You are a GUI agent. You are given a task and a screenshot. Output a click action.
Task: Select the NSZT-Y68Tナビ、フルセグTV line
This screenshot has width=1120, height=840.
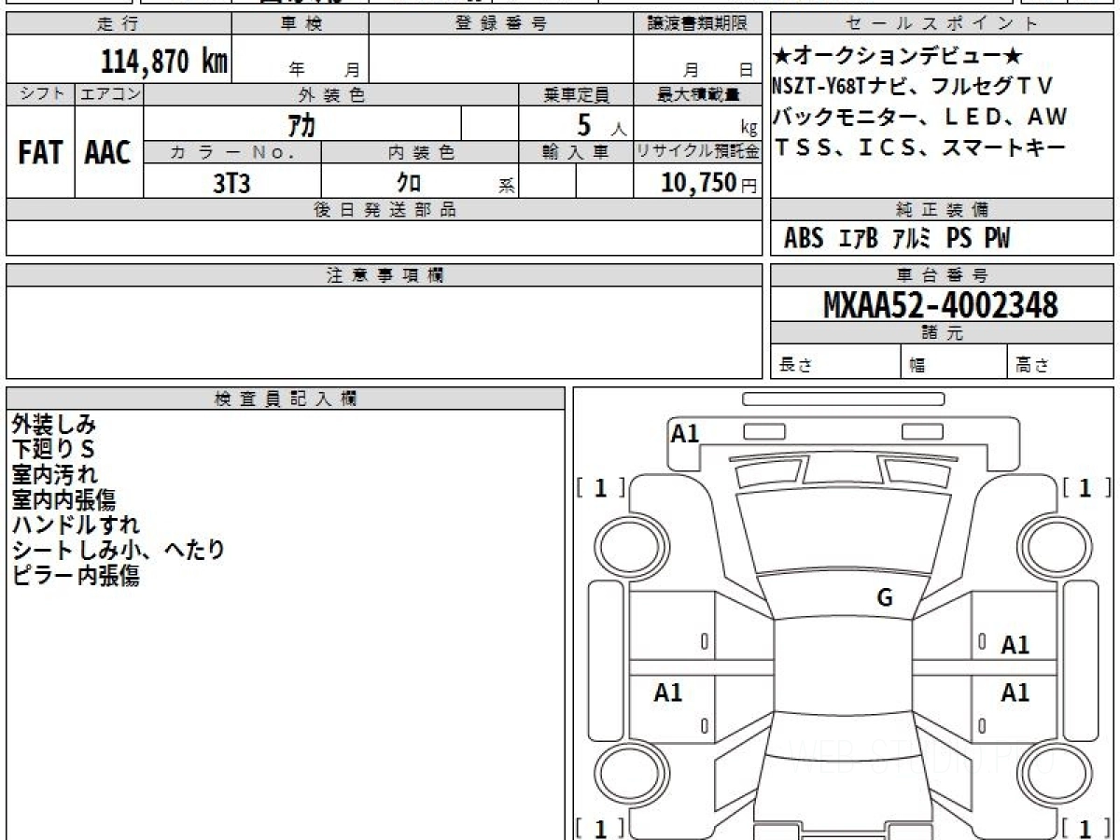pyautogui.click(x=912, y=87)
